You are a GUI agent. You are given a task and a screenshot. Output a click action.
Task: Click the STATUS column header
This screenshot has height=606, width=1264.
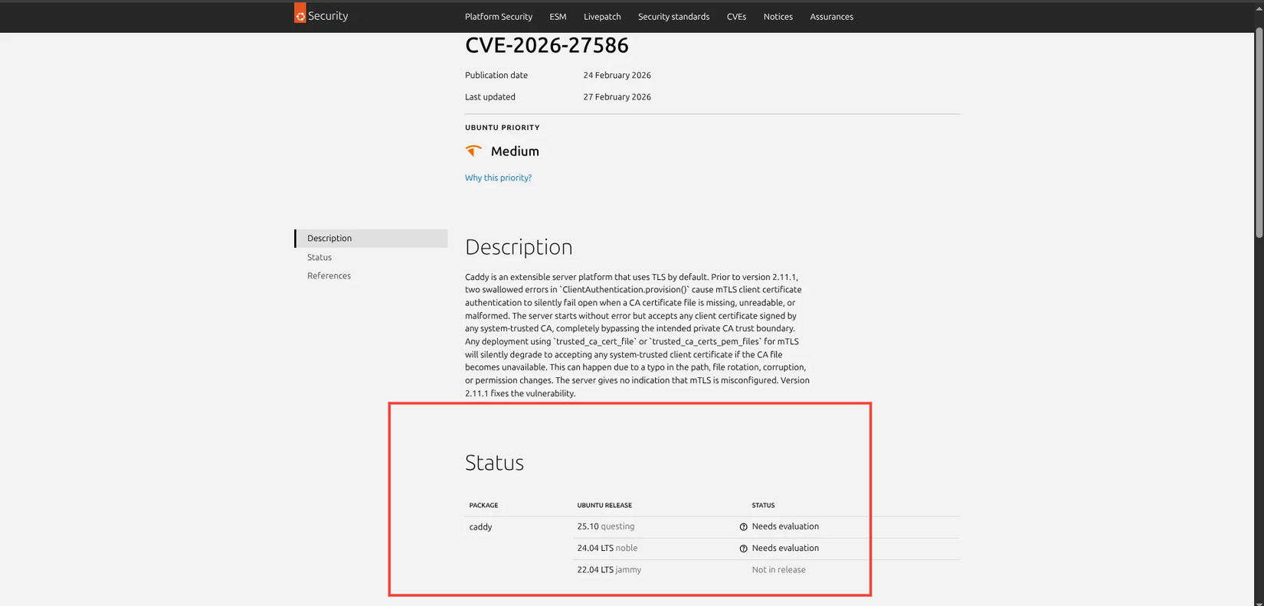coord(763,505)
